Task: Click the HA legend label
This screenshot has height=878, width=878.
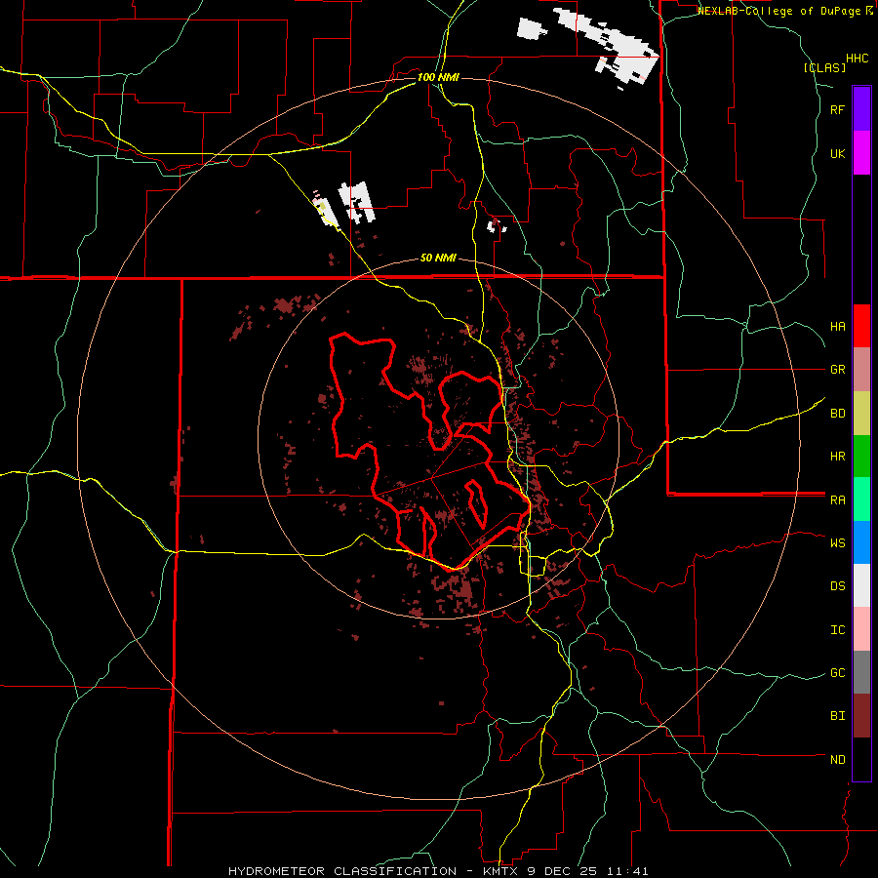Action: tap(838, 327)
